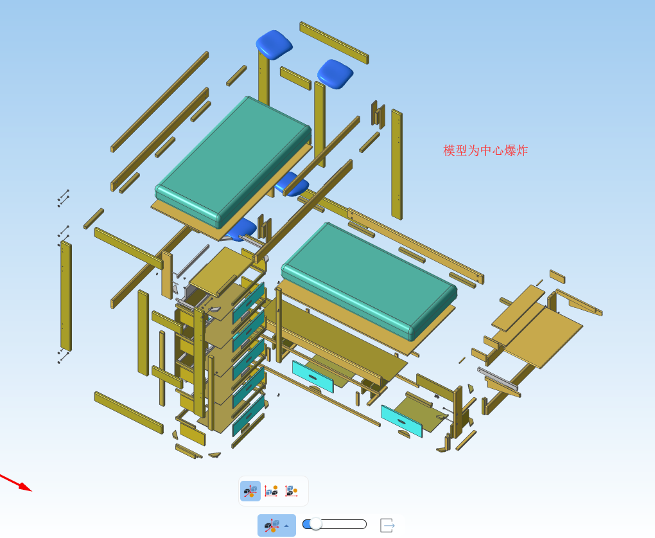Click the empty right end of the explosion slider
The height and width of the screenshot is (538, 655).
356,524
